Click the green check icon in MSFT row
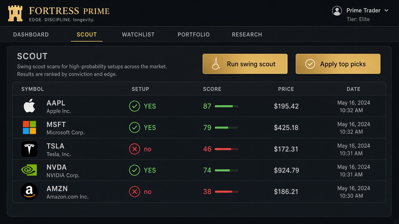The image size is (399, 224). click(134, 128)
